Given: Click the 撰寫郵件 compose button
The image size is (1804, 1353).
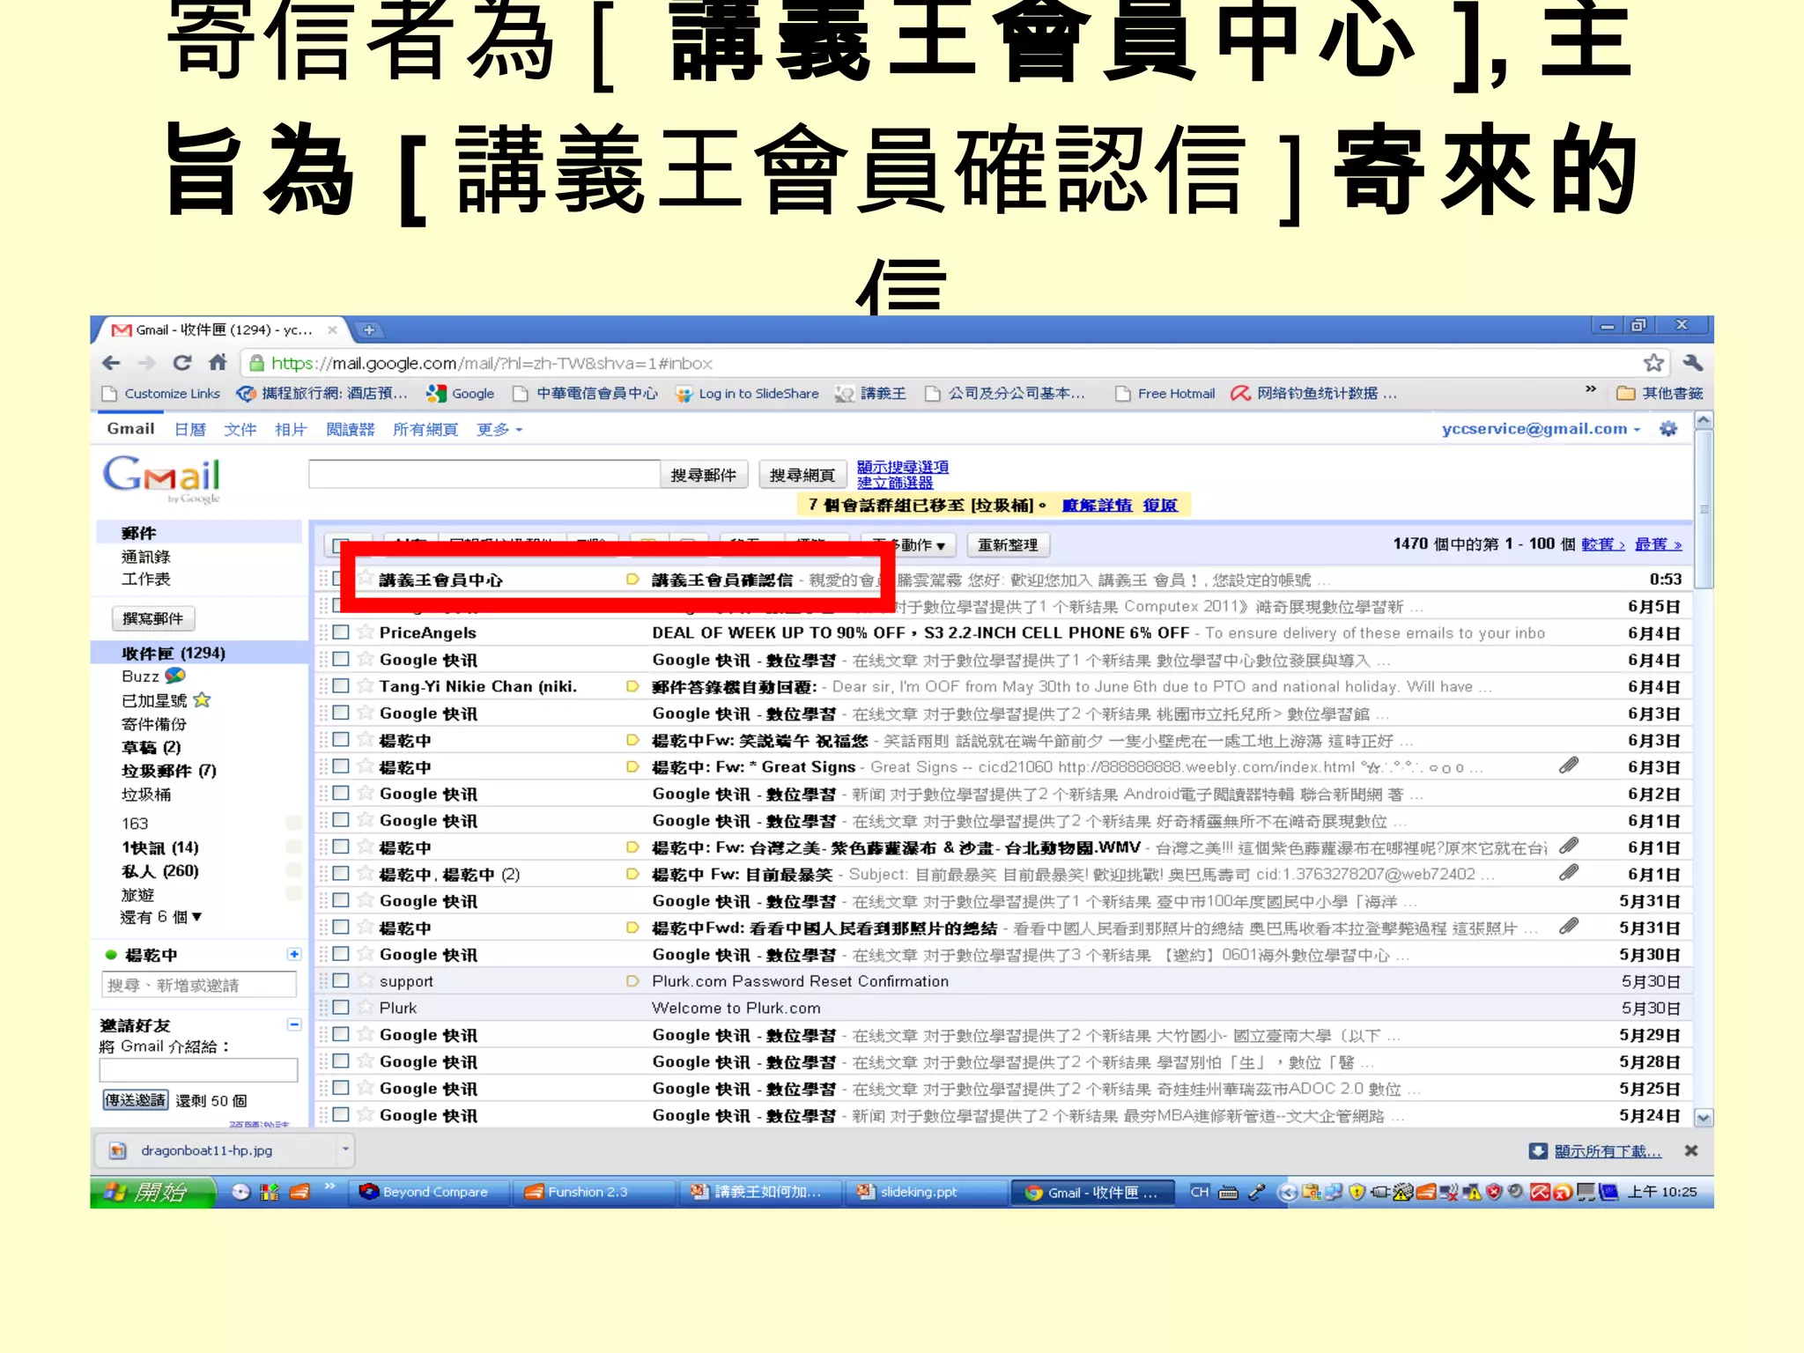Looking at the screenshot, I should point(153,618).
